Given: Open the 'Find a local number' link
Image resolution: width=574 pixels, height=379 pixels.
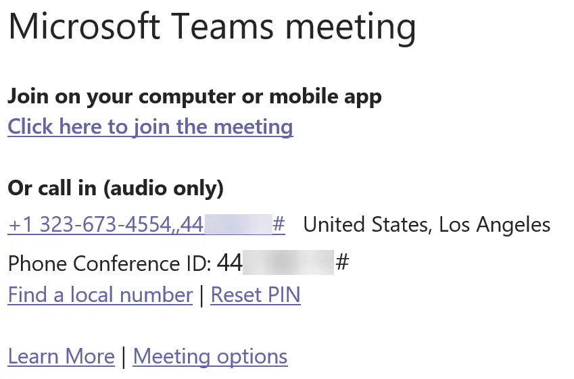Looking at the screenshot, I should [x=100, y=295].
